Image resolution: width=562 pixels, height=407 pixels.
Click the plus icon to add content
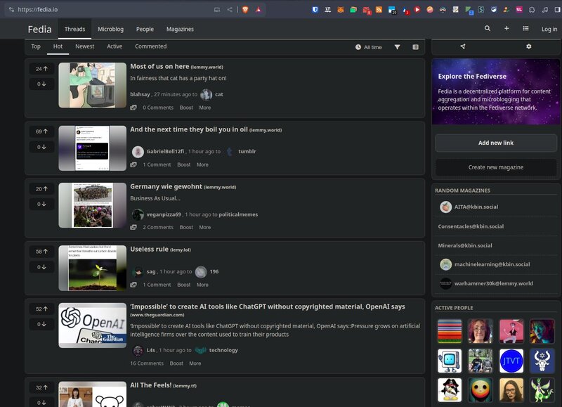[507, 29]
